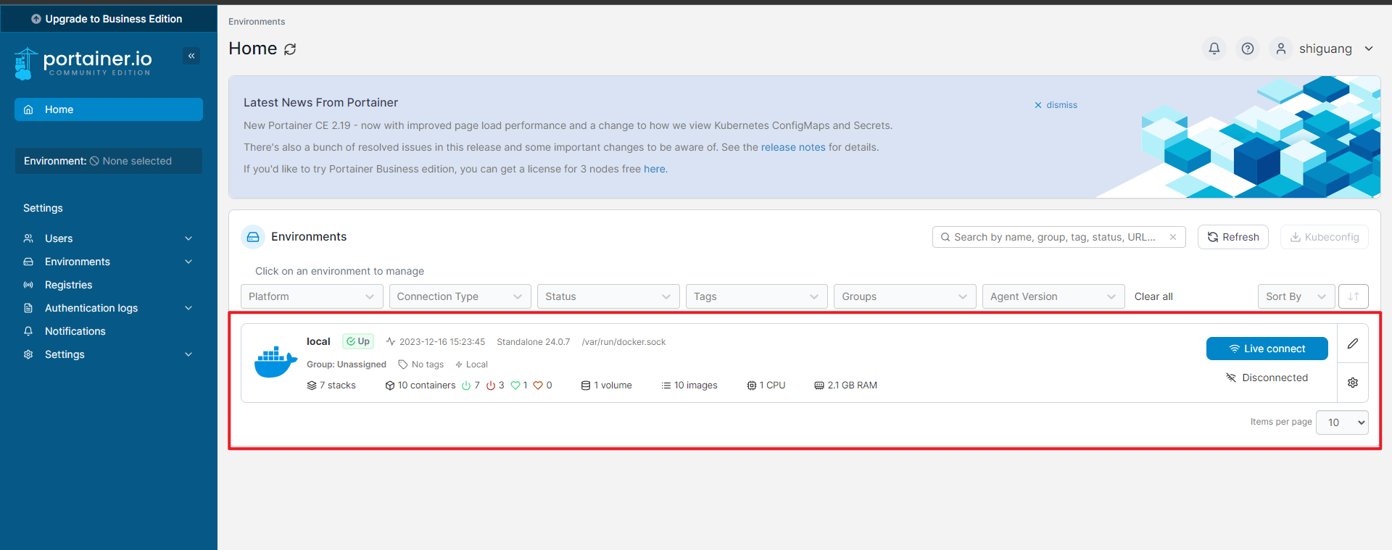Expand the Settings sidebar menu item

[109, 354]
